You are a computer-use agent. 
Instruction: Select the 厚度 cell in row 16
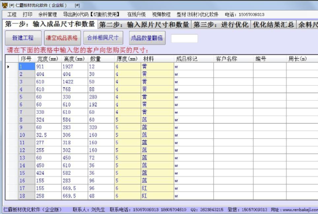click(x=127, y=180)
